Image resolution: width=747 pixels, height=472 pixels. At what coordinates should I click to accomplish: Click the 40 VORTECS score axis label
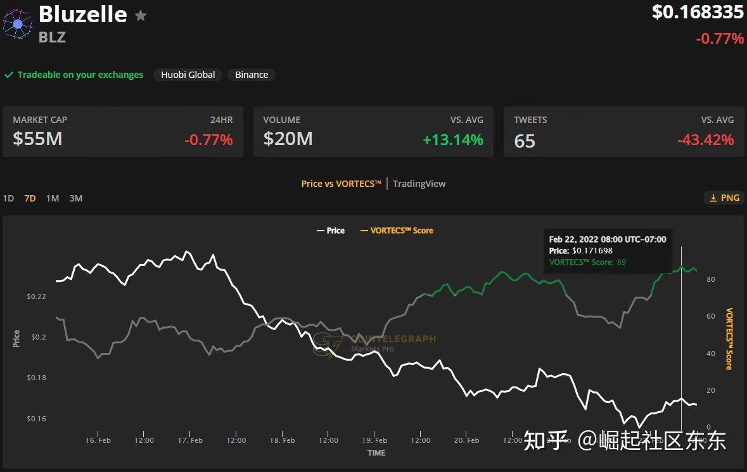pos(711,353)
